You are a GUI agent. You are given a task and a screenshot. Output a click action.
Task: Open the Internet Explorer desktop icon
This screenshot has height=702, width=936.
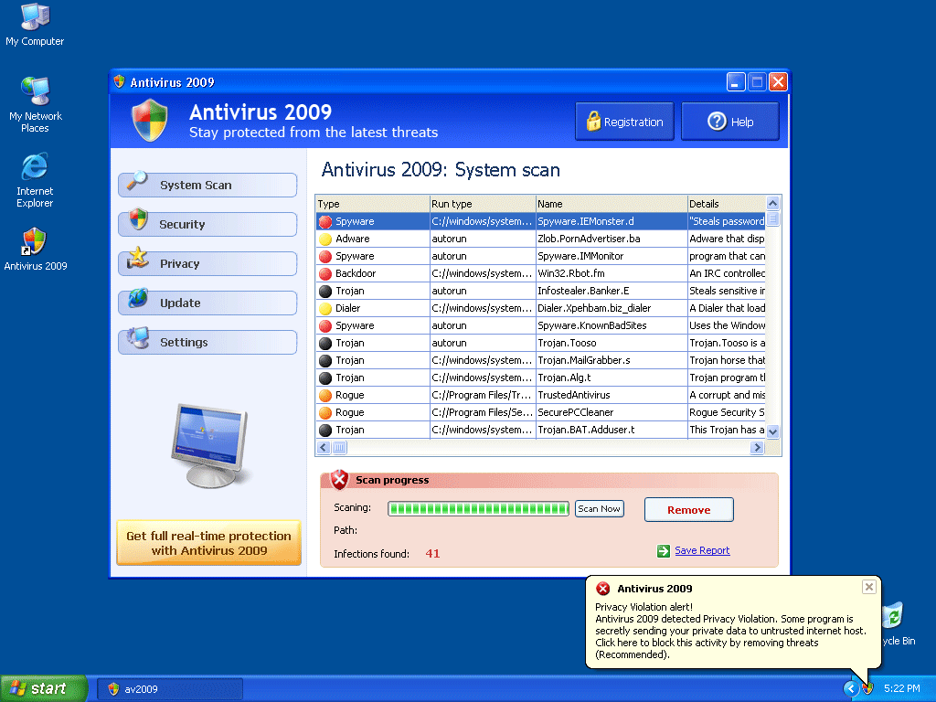[35, 168]
